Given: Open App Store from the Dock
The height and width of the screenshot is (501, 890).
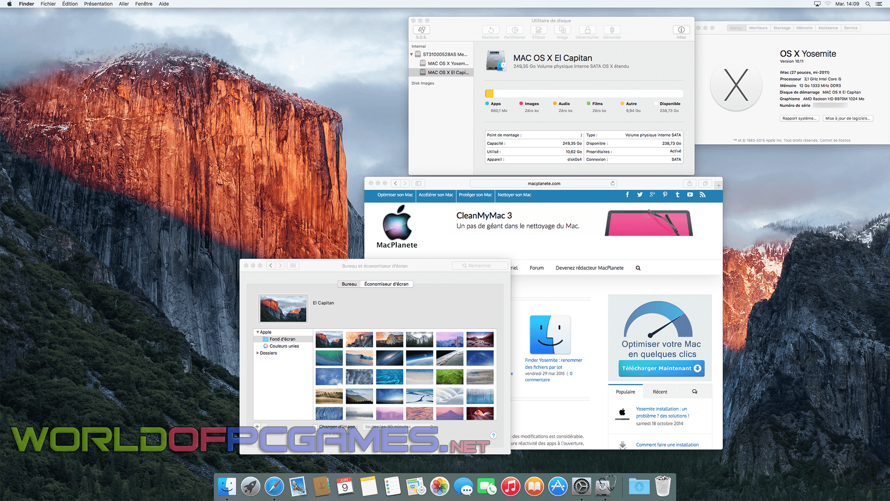Looking at the screenshot, I should [x=558, y=487].
